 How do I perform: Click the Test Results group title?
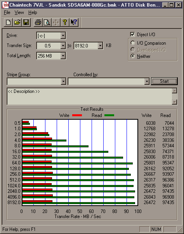point(92,109)
